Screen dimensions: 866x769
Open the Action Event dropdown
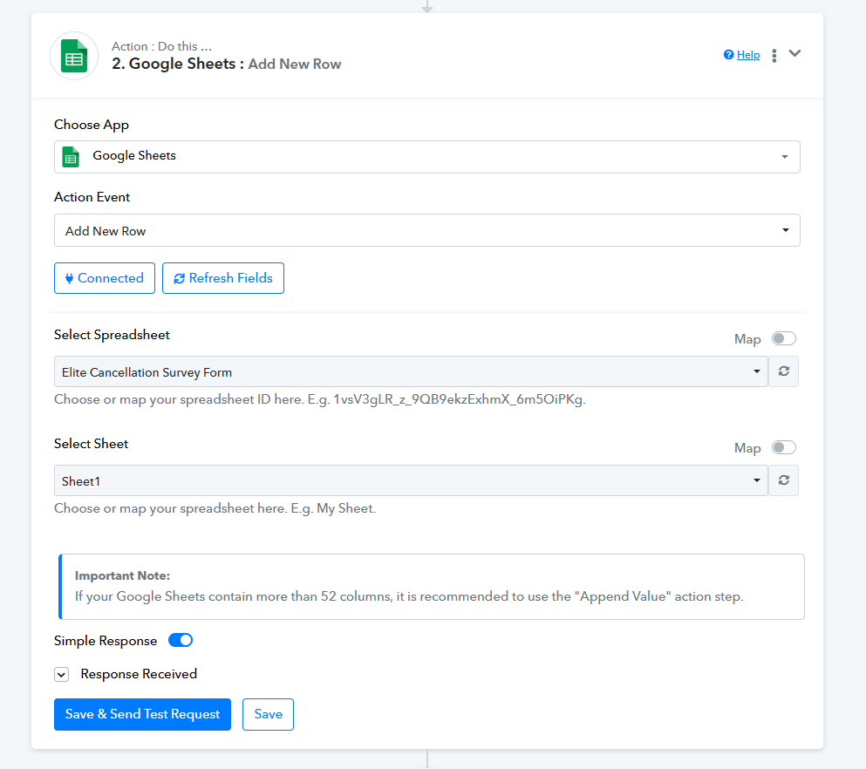click(x=427, y=230)
